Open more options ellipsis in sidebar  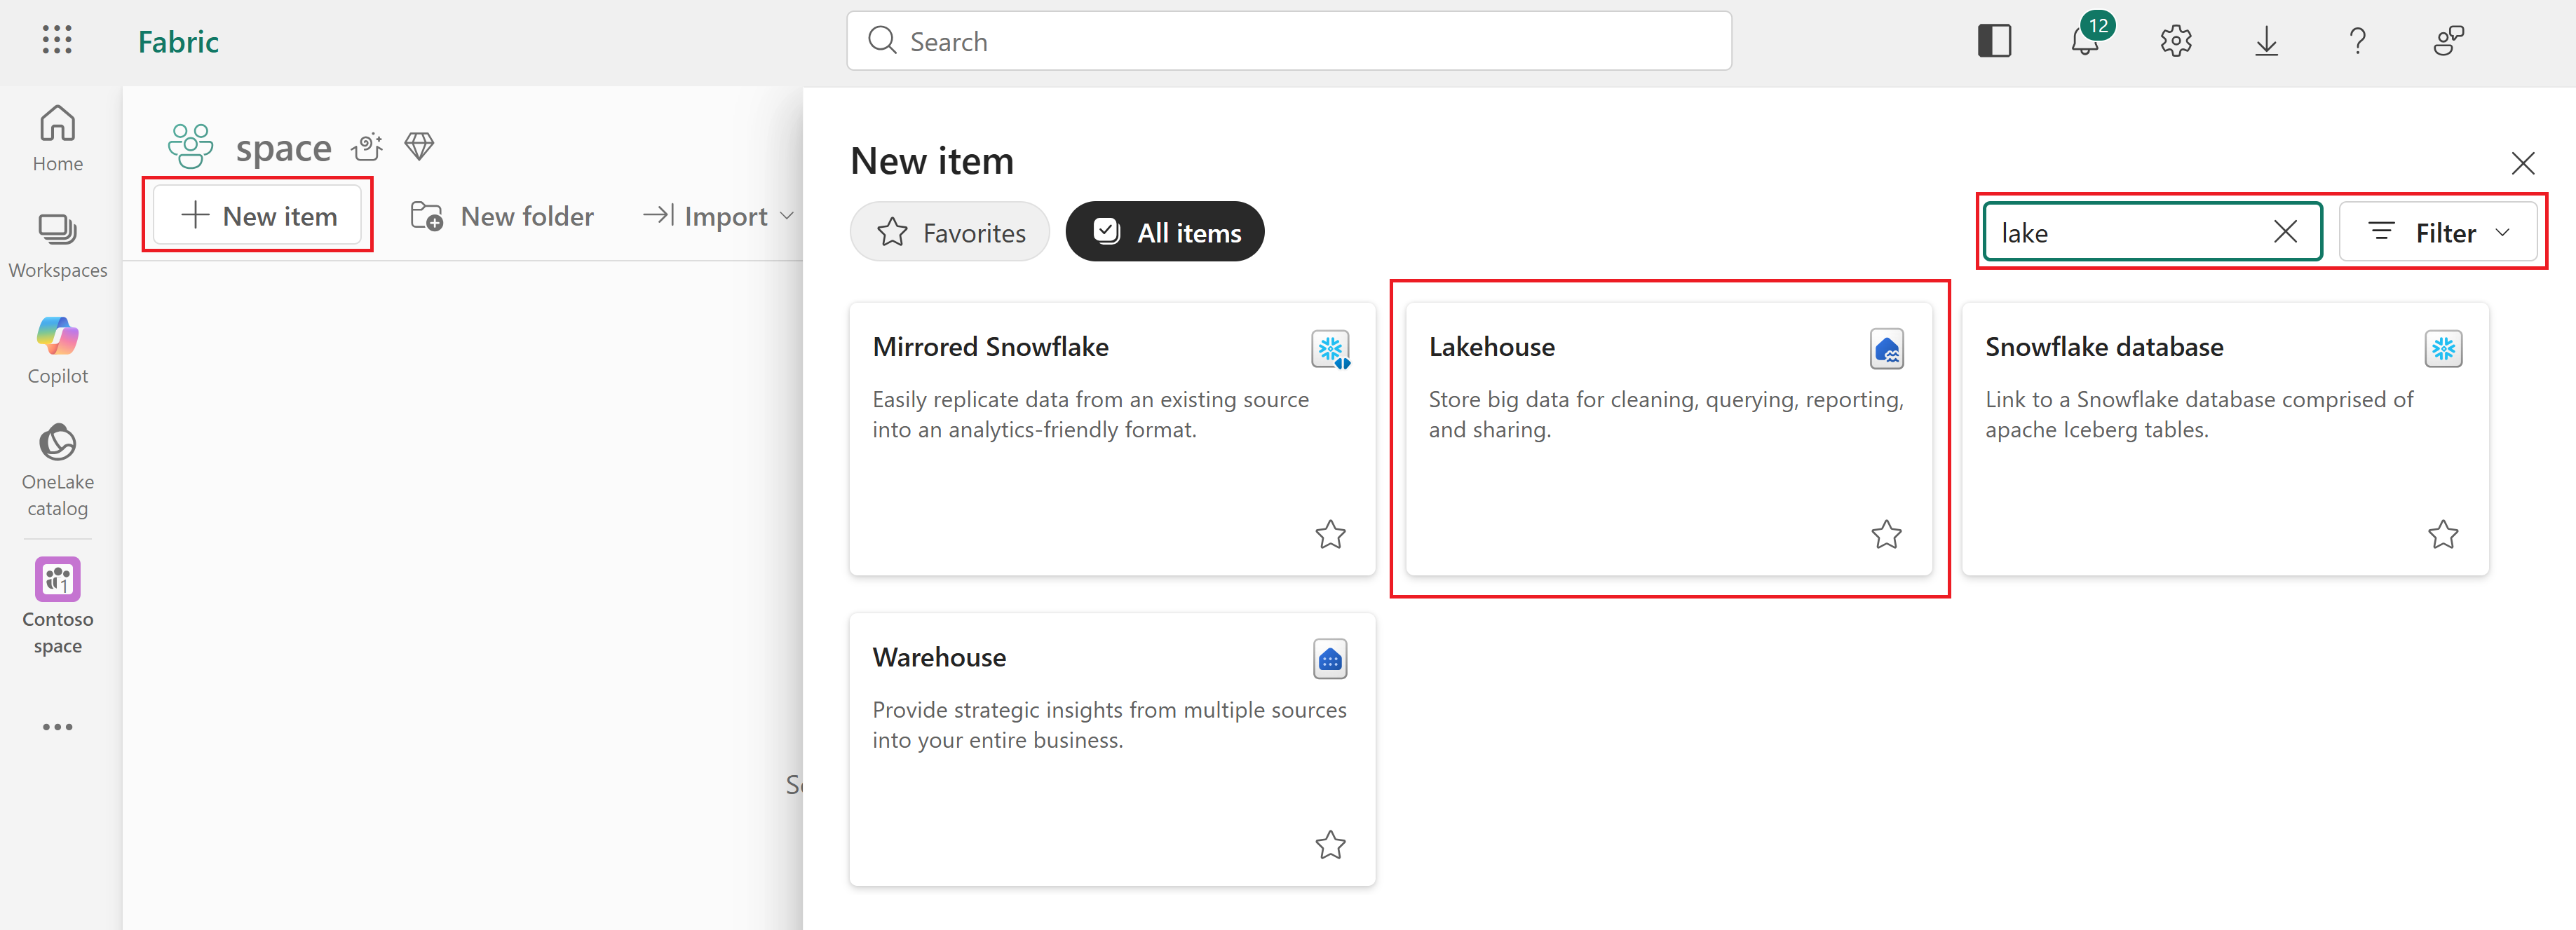click(x=57, y=727)
